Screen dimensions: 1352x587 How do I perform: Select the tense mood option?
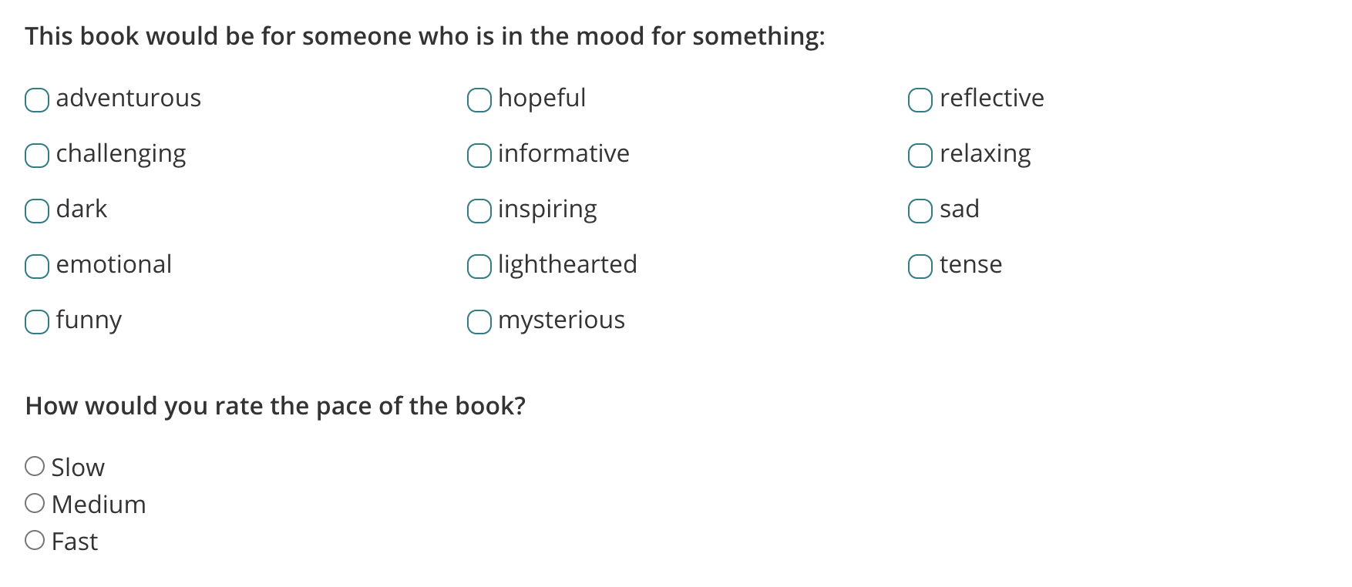tap(920, 267)
